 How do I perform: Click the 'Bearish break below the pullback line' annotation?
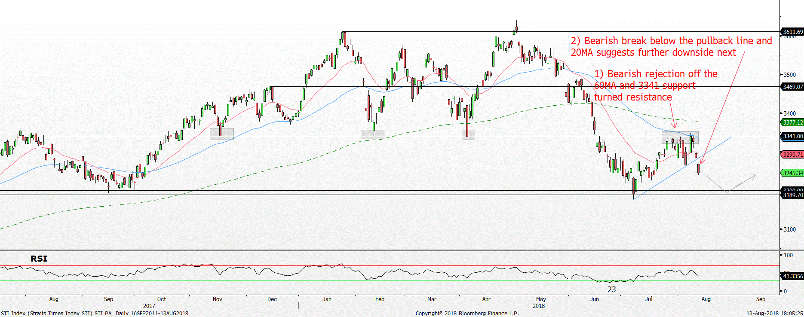[671, 46]
